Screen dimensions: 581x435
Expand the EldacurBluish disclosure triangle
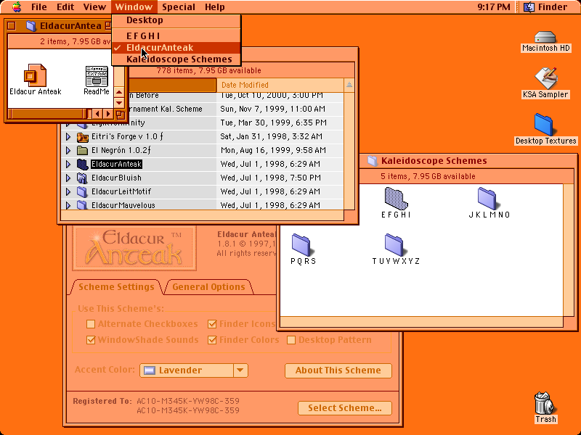coord(68,178)
